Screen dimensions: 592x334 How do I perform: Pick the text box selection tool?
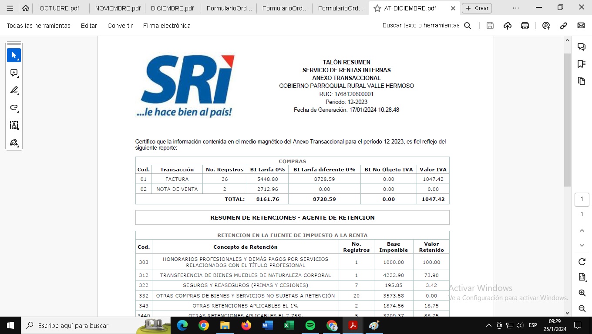click(x=14, y=125)
